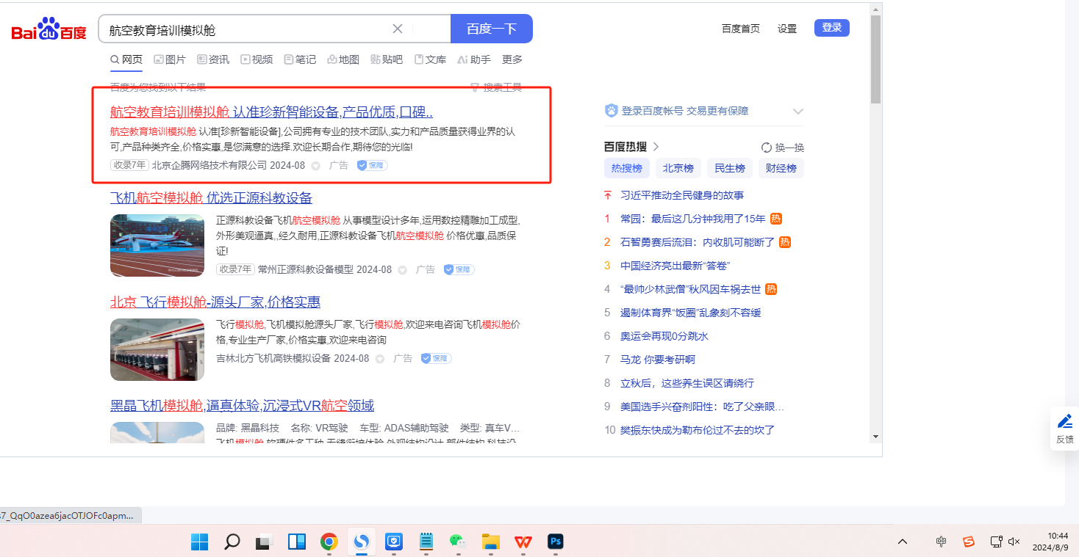
Task: Open the 黑晶飞机模拟舱 result link
Action: click(x=242, y=405)
